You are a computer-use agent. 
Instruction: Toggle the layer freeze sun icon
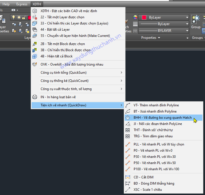19,17
